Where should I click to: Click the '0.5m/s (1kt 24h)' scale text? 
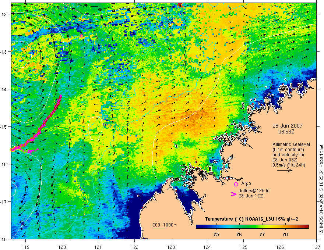[289, 165]
